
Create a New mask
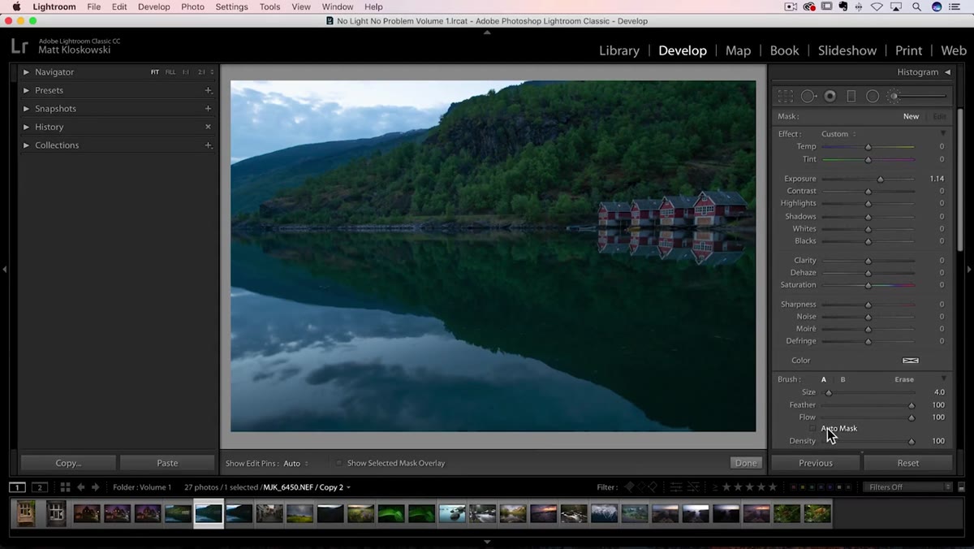point(912,116)
